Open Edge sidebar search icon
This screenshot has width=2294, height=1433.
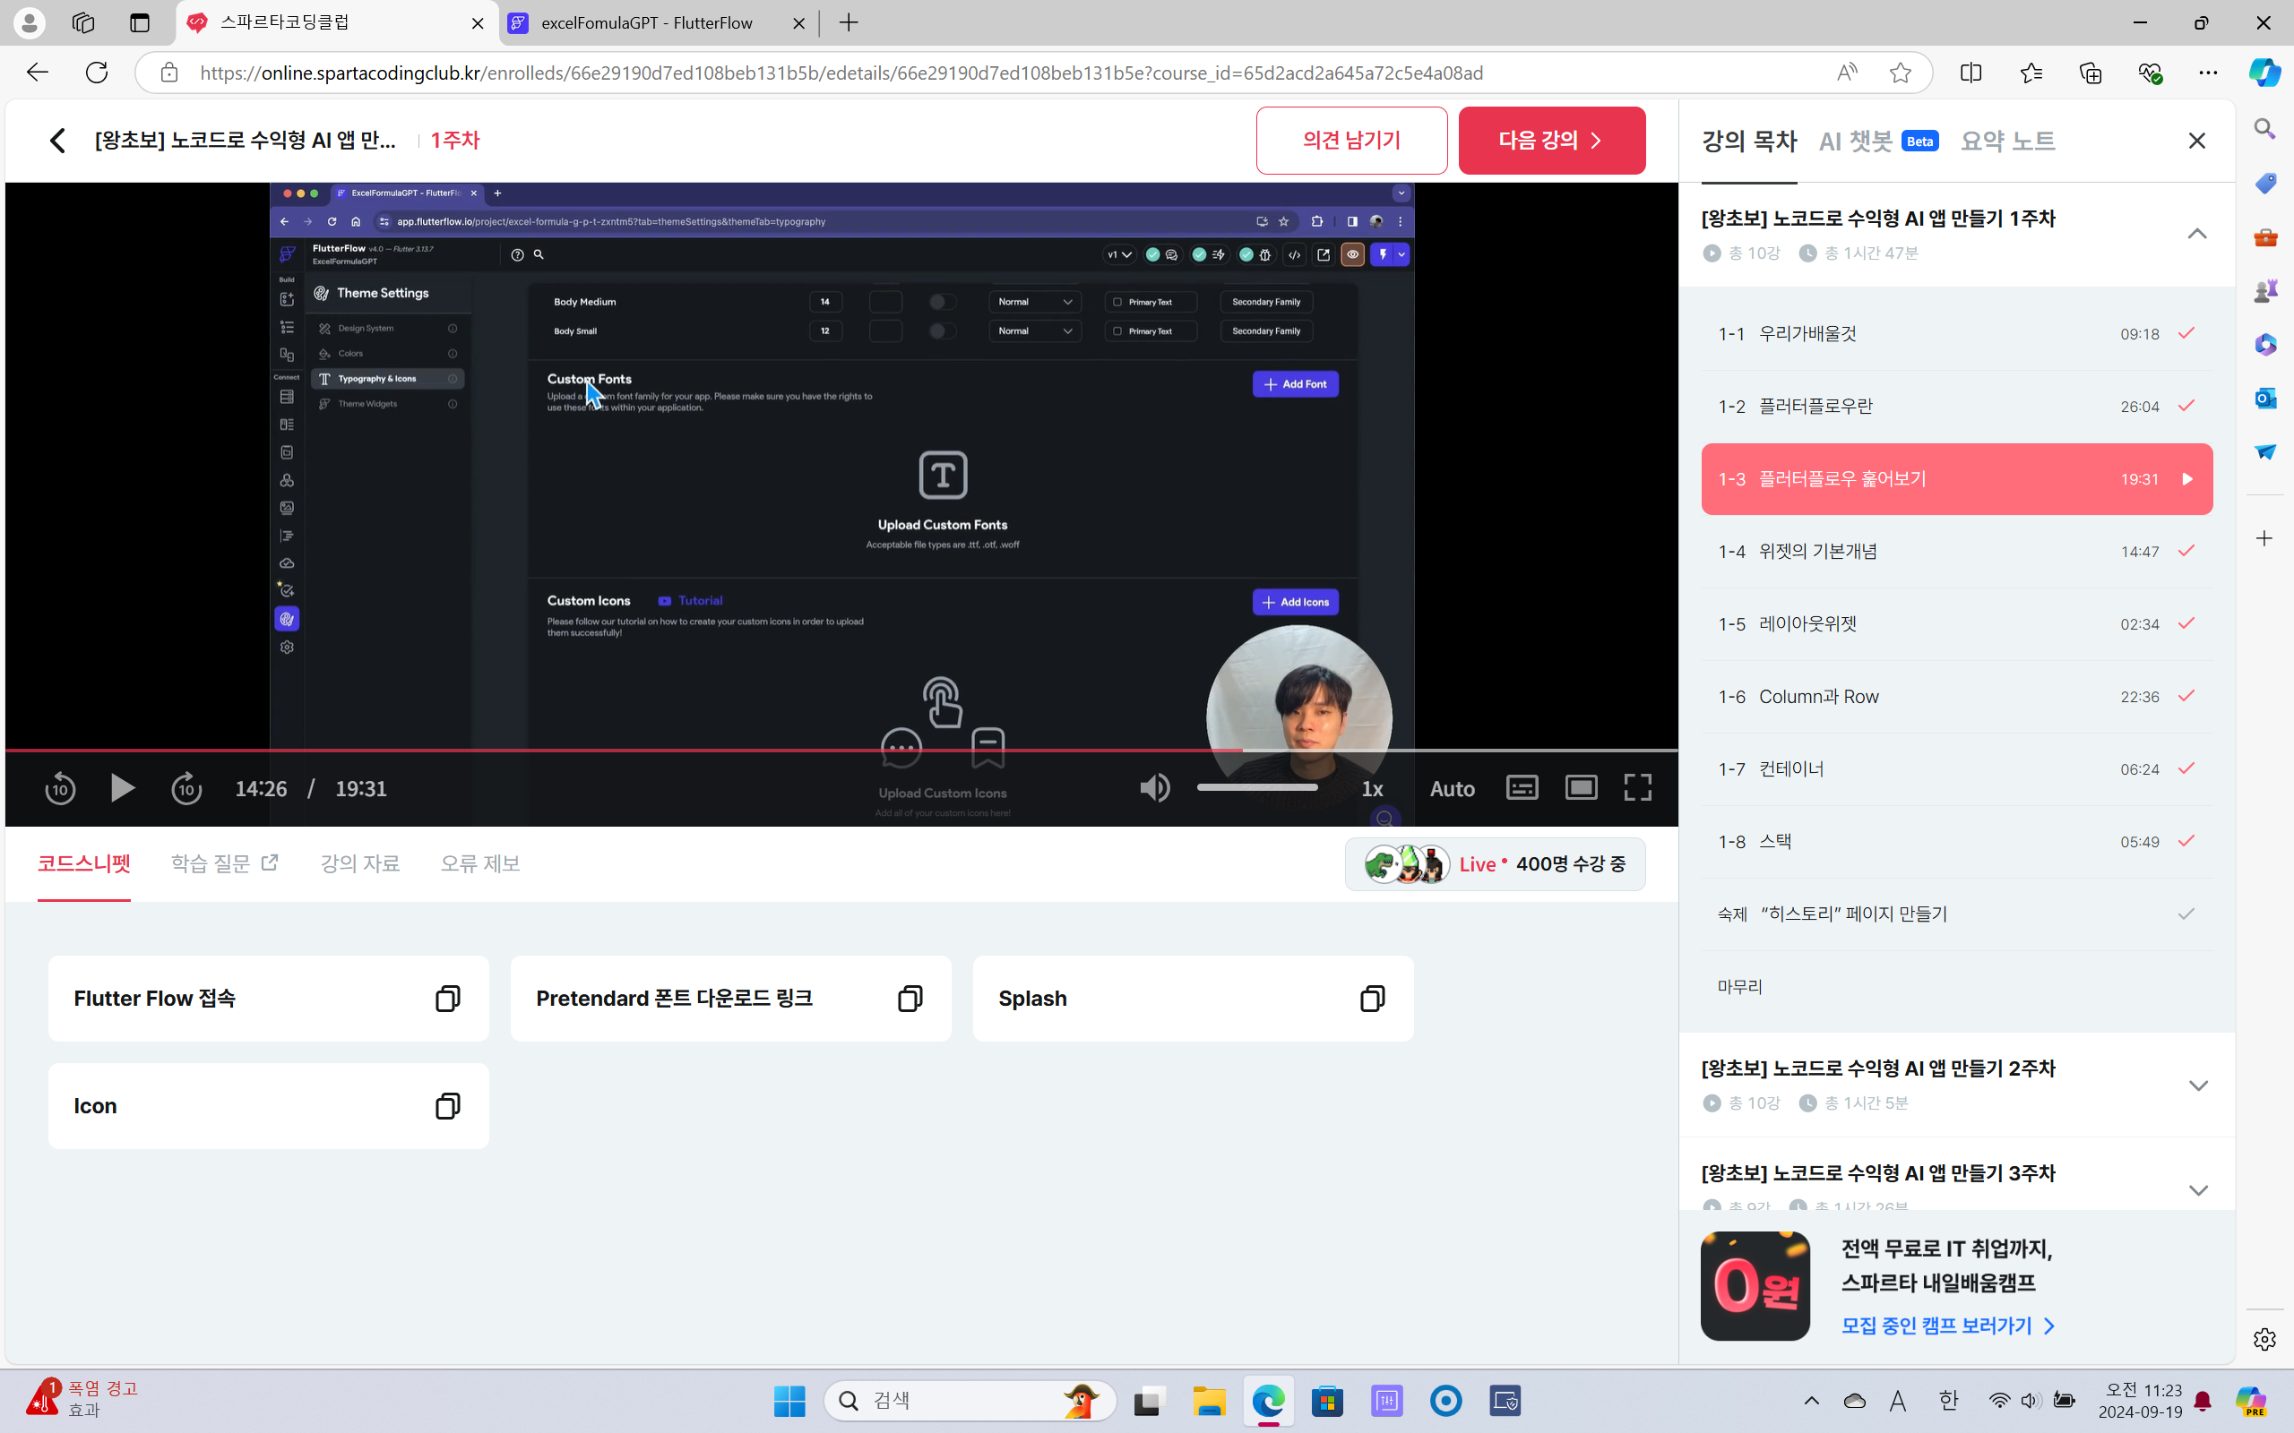(2264, 128)
